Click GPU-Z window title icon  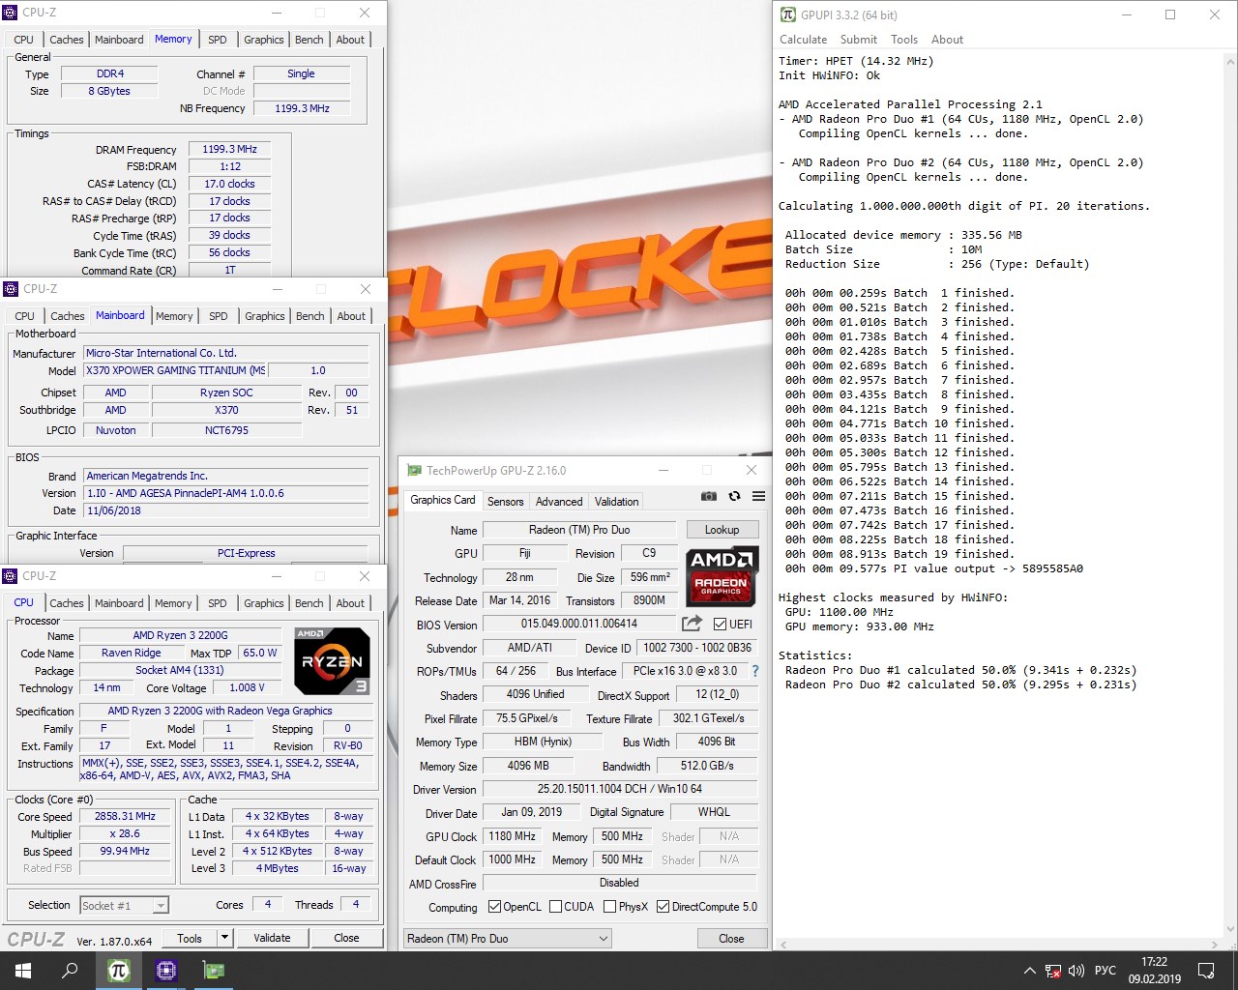(x=414, y=470)
